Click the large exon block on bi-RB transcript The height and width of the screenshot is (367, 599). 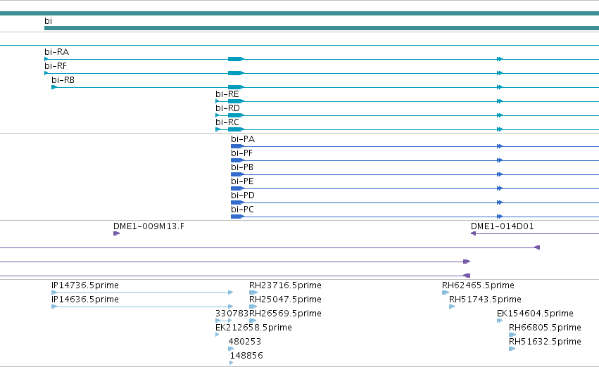pos(236,87)
